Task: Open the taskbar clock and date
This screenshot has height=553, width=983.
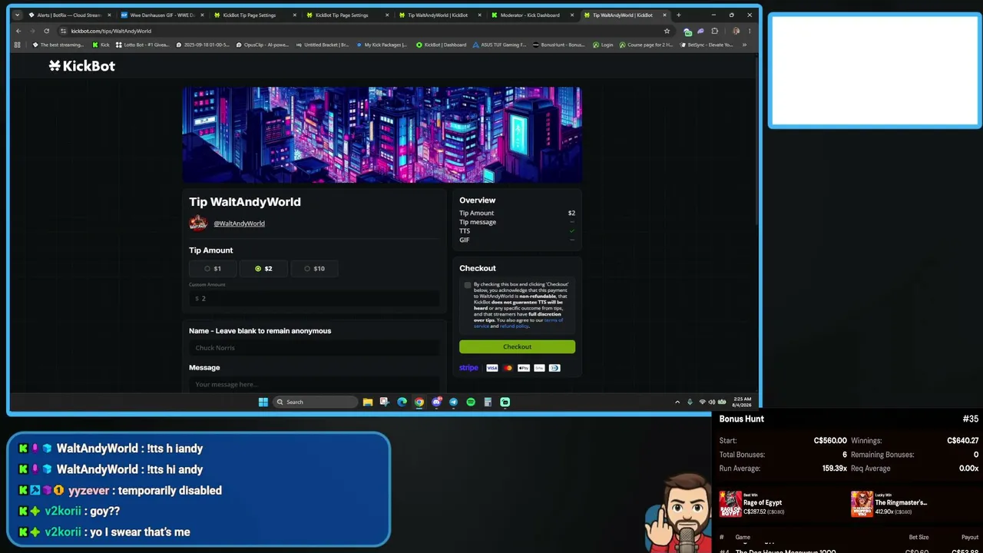Action: coord(743,402)
